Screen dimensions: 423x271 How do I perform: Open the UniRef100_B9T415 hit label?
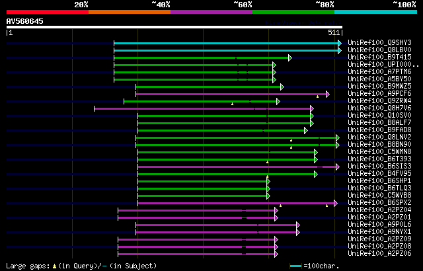pyautogui.click(x=379, y=57)
